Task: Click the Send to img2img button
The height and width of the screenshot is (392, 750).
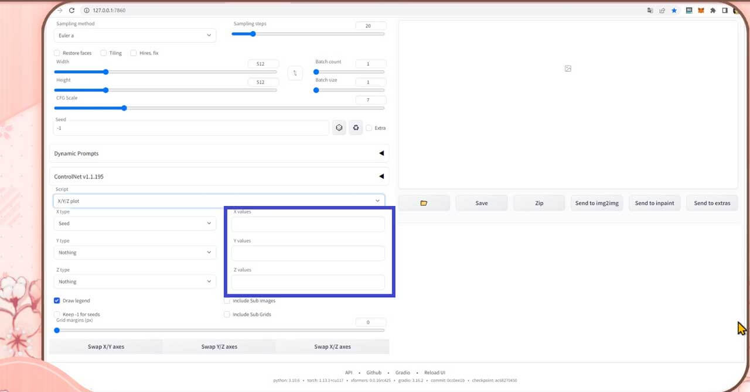Action: click(x=596, y=203)
